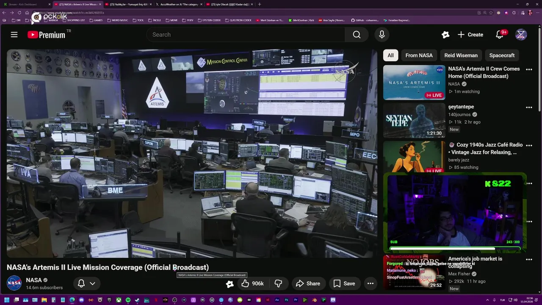
Task: Dislike the video with thumbs down
Action: [278, 283]
